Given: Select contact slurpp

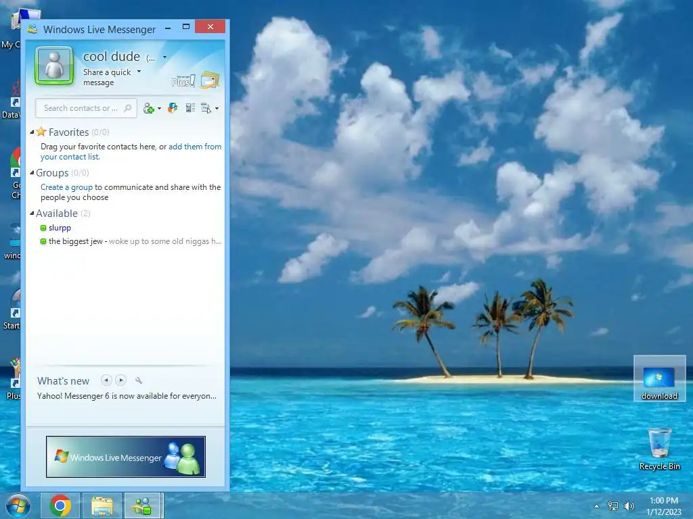Looking at the screenshot, I should point(60,228).
